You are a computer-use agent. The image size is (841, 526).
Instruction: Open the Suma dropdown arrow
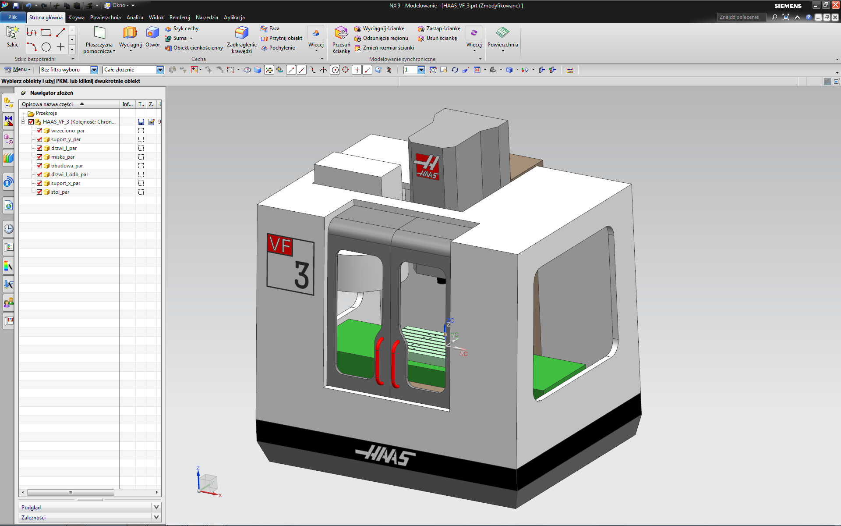pyautogui.click(x=191, y=38)
